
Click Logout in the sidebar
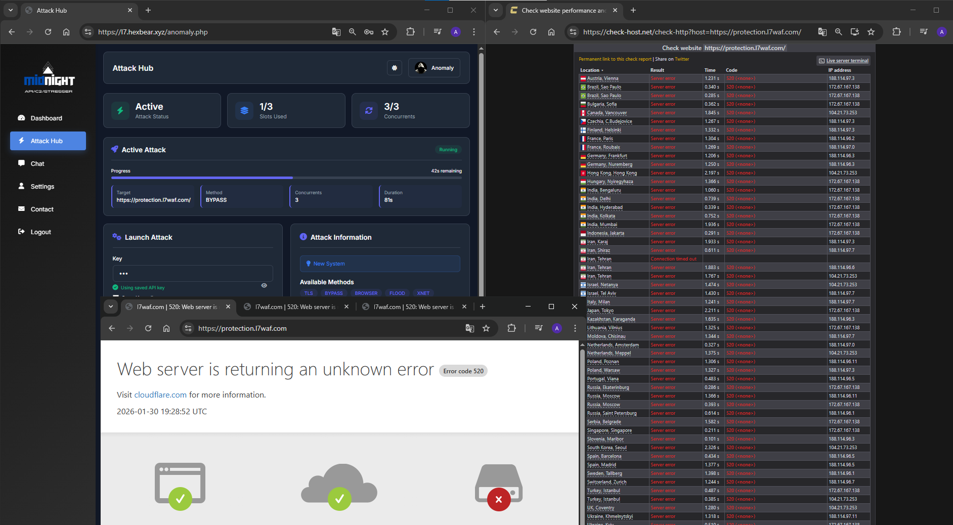pos(48,232)
